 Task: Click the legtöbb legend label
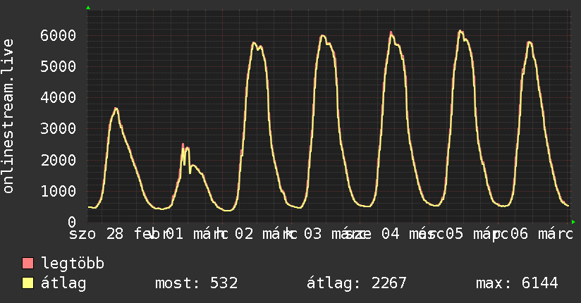(73, 264)
